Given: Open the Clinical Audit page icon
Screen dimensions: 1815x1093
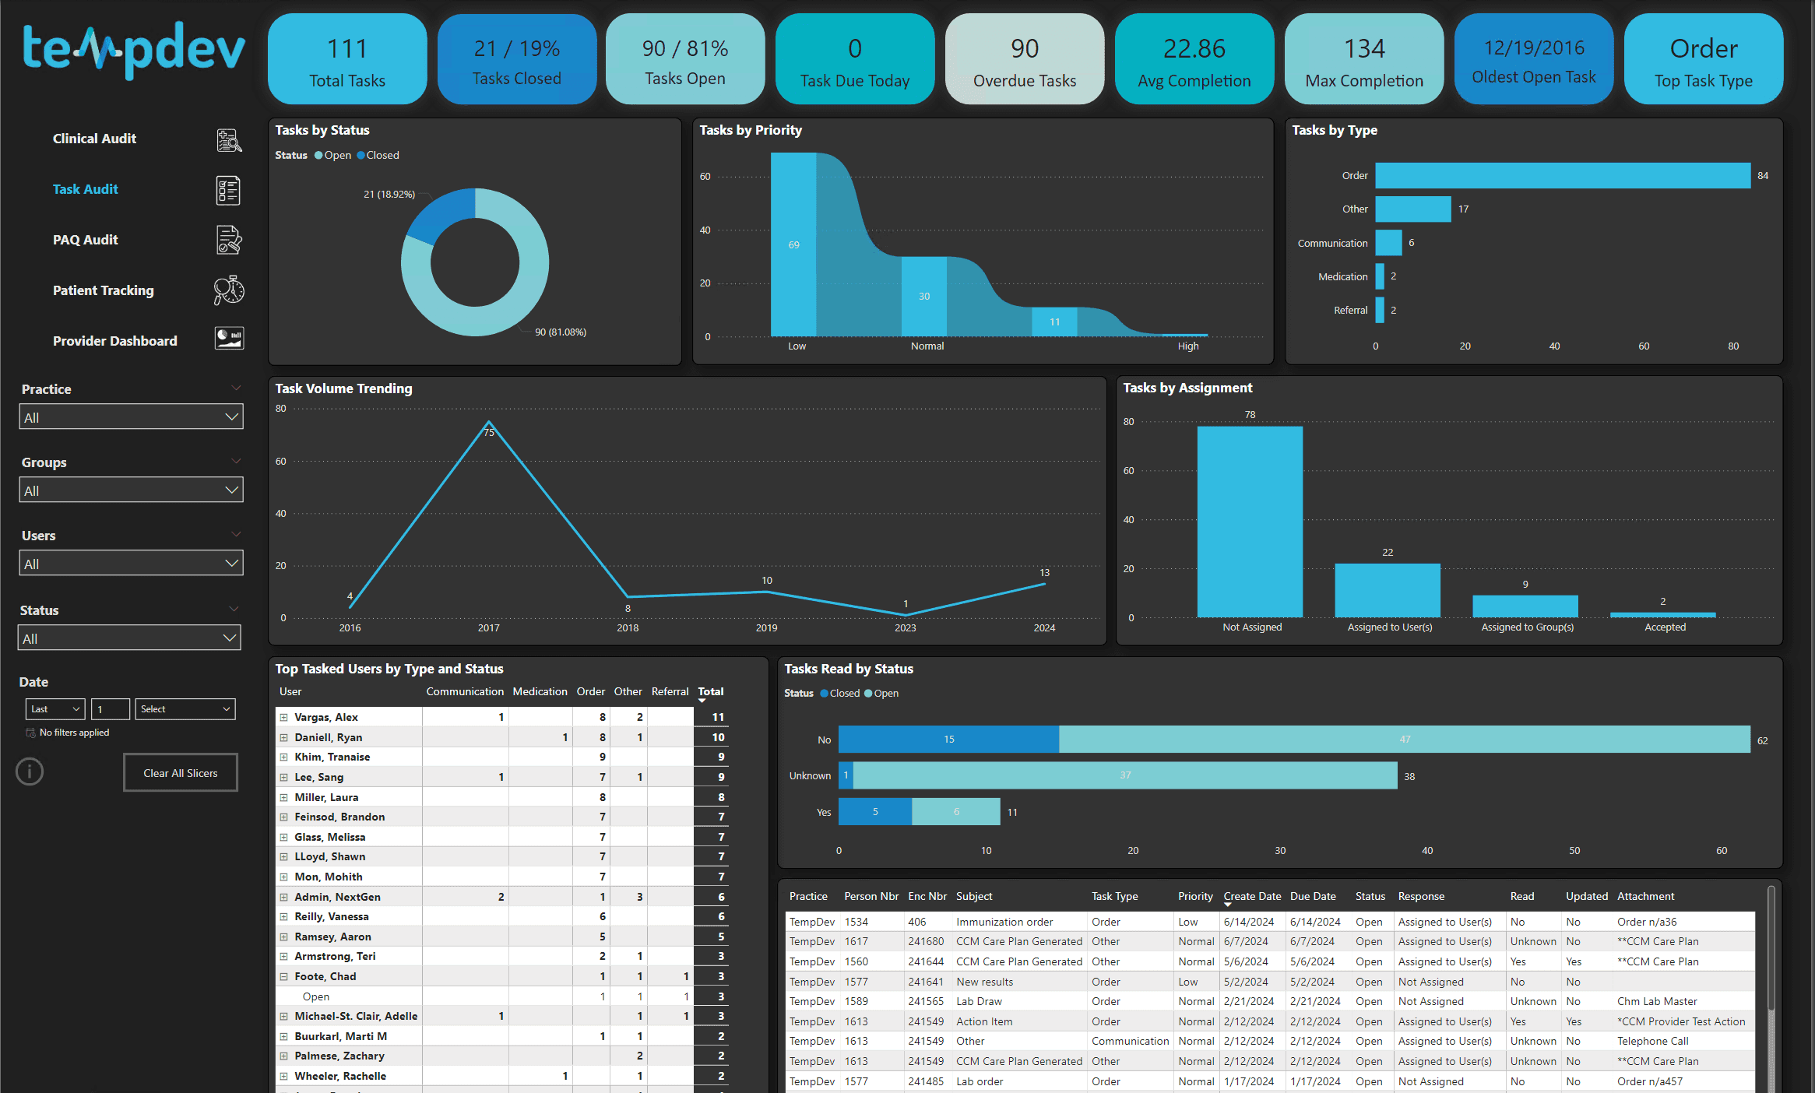Looking at the screenshot, I should pyautogui.click(x=229, y=139).
